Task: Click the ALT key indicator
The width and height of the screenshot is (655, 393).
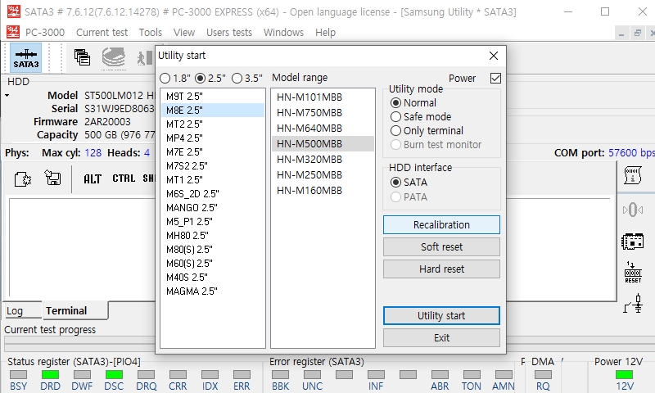Action: (93, 179)
